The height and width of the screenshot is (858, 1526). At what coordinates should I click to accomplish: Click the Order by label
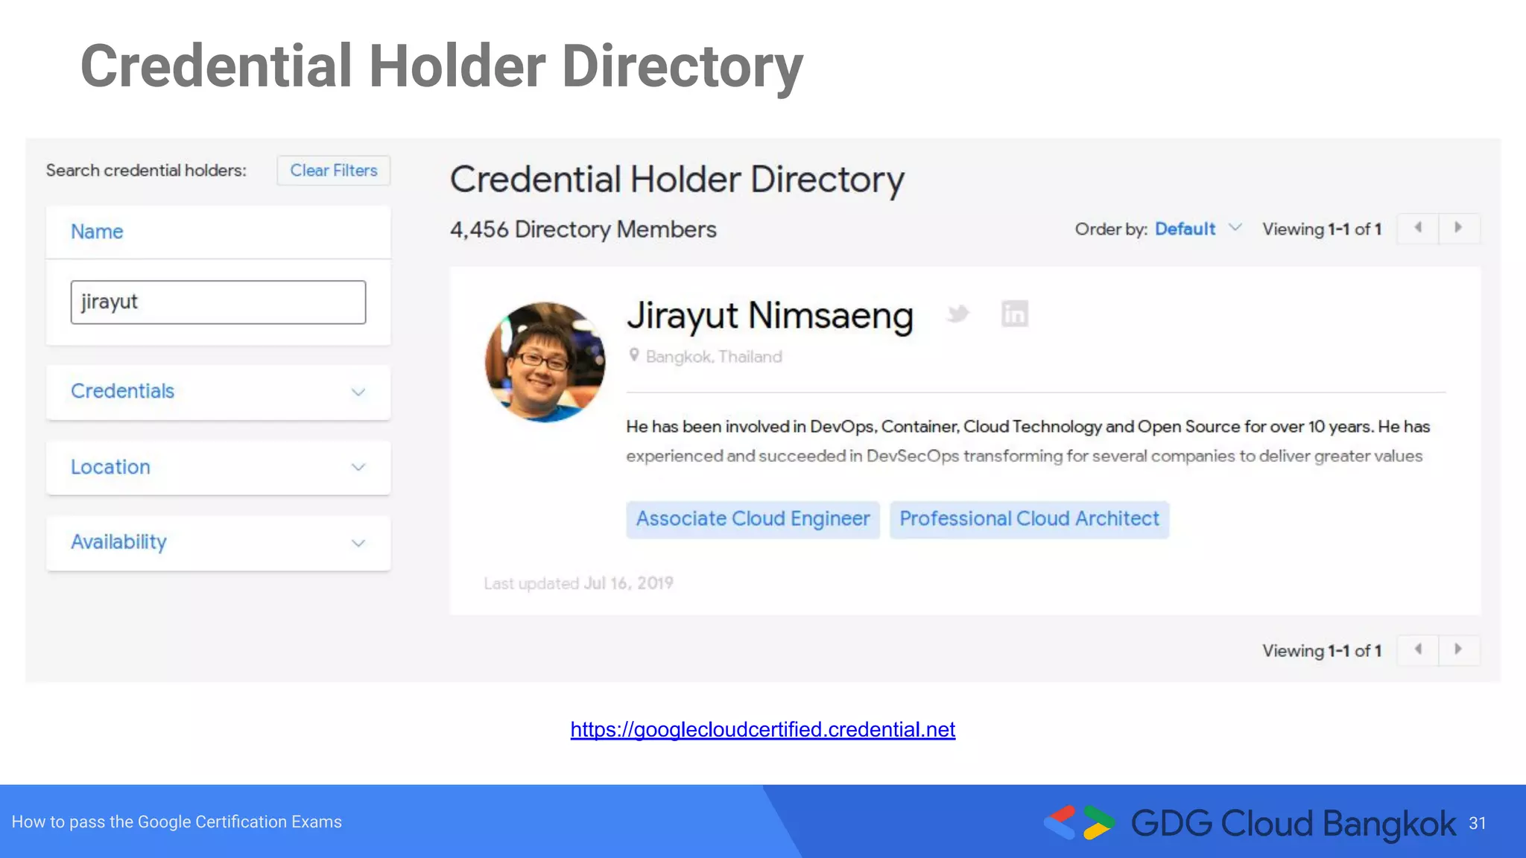(x=1111, y=229)
